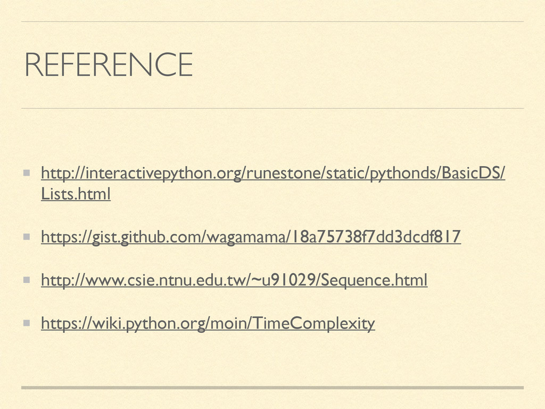
Task: Open the wiki.python.org TimeComplexity link
Action: (208, 323)
